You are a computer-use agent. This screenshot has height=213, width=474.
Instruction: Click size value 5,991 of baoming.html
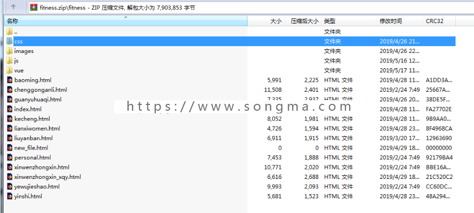click(x=274, y=80)
